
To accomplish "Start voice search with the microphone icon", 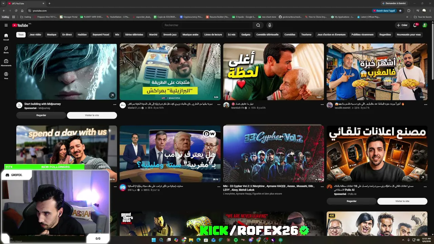I will tap(270, 25).
